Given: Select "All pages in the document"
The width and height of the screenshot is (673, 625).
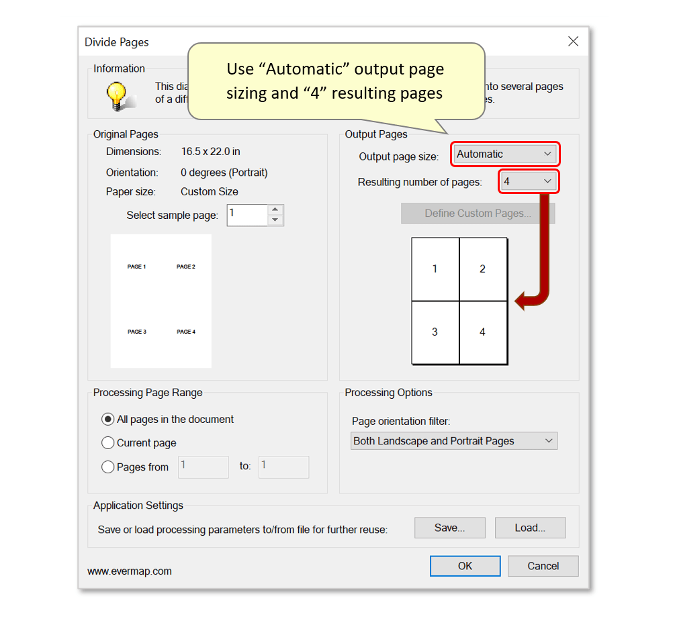Looking at the screenshot, I should coord(107,419).
